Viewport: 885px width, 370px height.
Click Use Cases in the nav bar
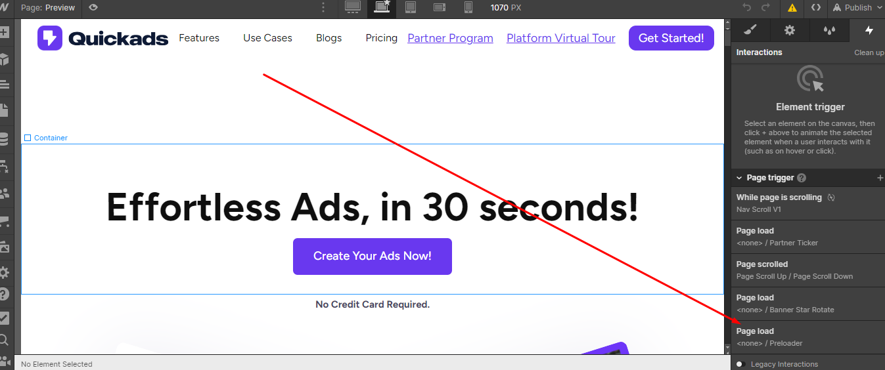(267, 38)
